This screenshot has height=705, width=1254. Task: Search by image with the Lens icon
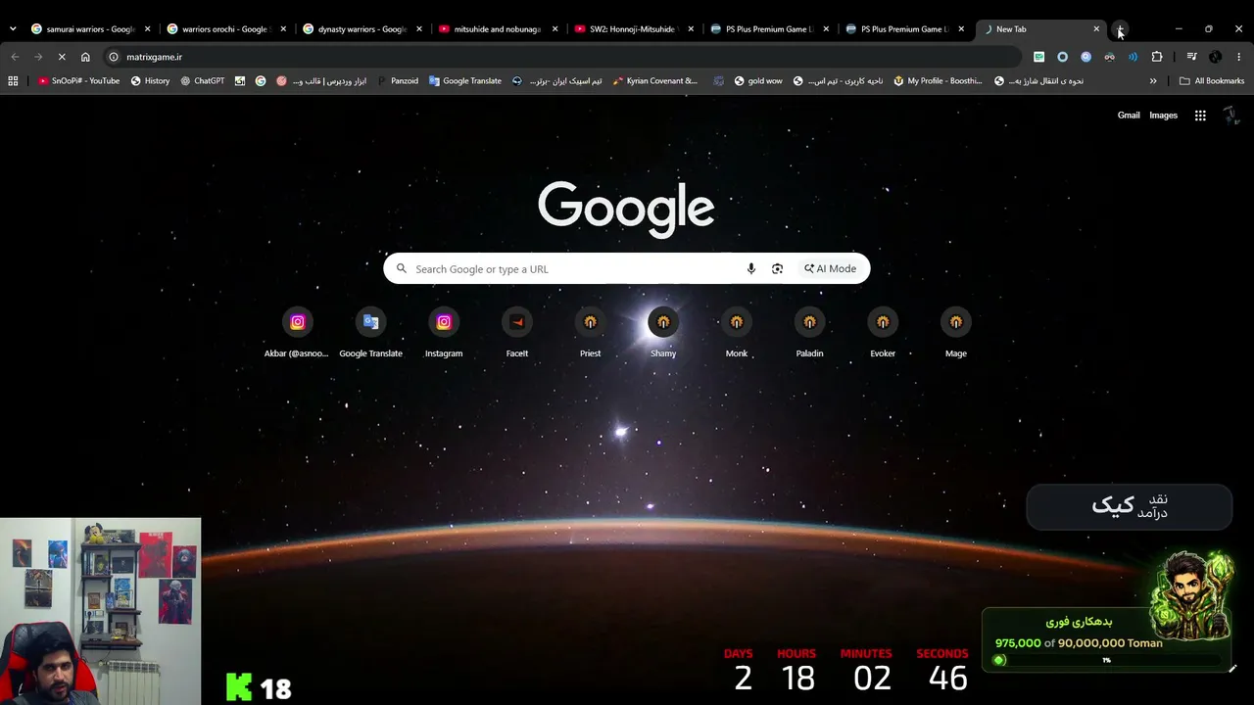(x=777, y=269)
